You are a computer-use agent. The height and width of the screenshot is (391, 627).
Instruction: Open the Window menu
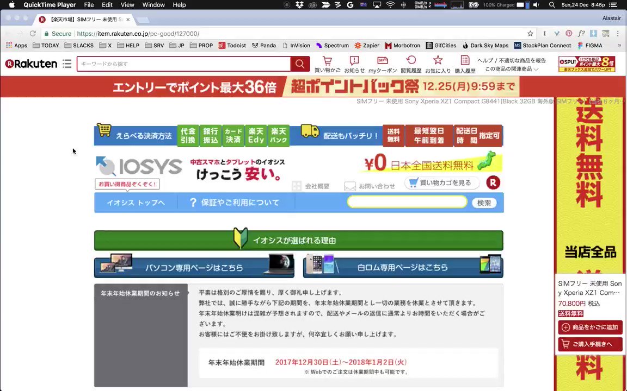point(153,5)
